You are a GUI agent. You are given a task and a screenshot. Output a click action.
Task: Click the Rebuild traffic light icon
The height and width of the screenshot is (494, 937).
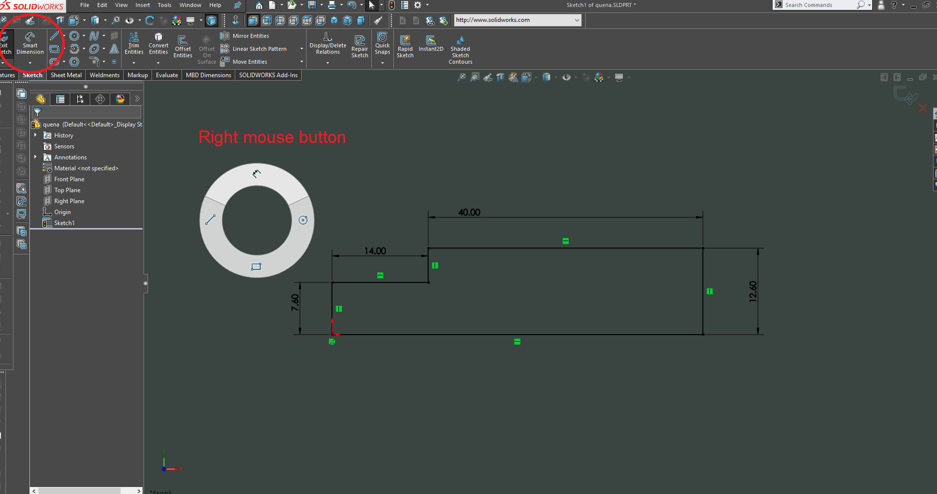392,5
